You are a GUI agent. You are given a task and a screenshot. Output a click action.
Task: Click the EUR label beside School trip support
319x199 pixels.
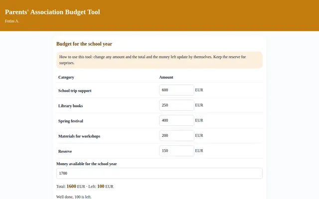pyautogui.click(x=199, y=90)
